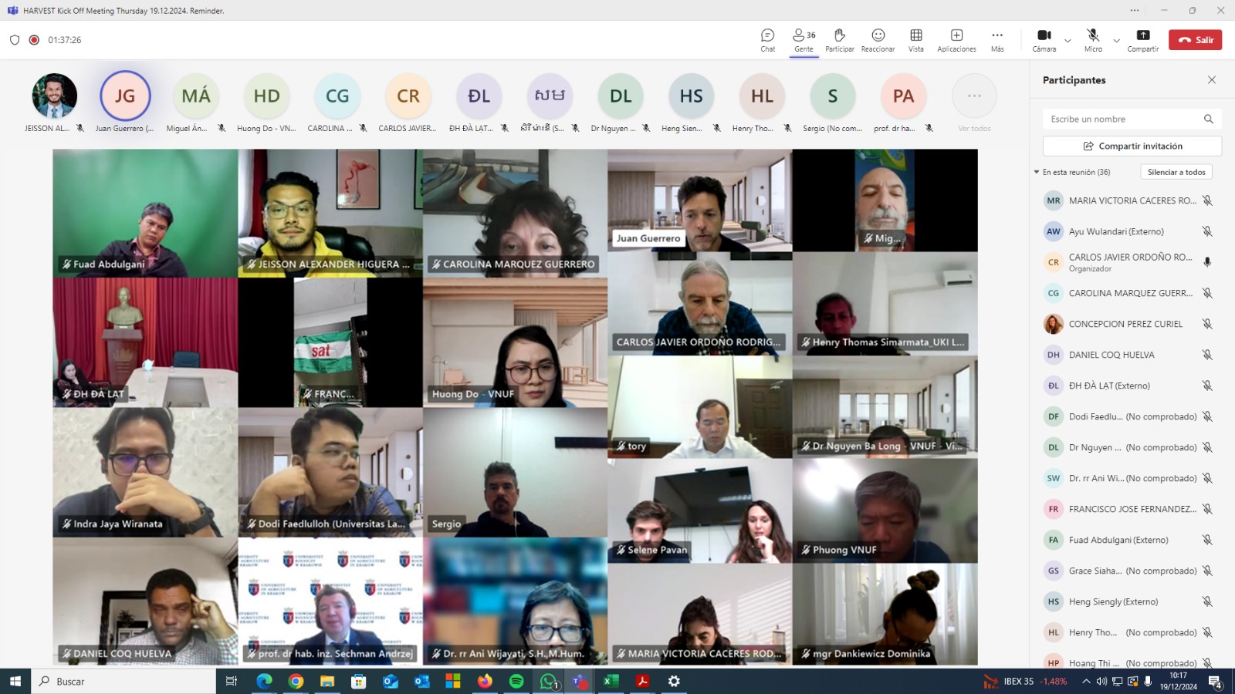Expand microphone options arrow beside Micro
Screen dimensions: 1235x694
(1116, 40)
